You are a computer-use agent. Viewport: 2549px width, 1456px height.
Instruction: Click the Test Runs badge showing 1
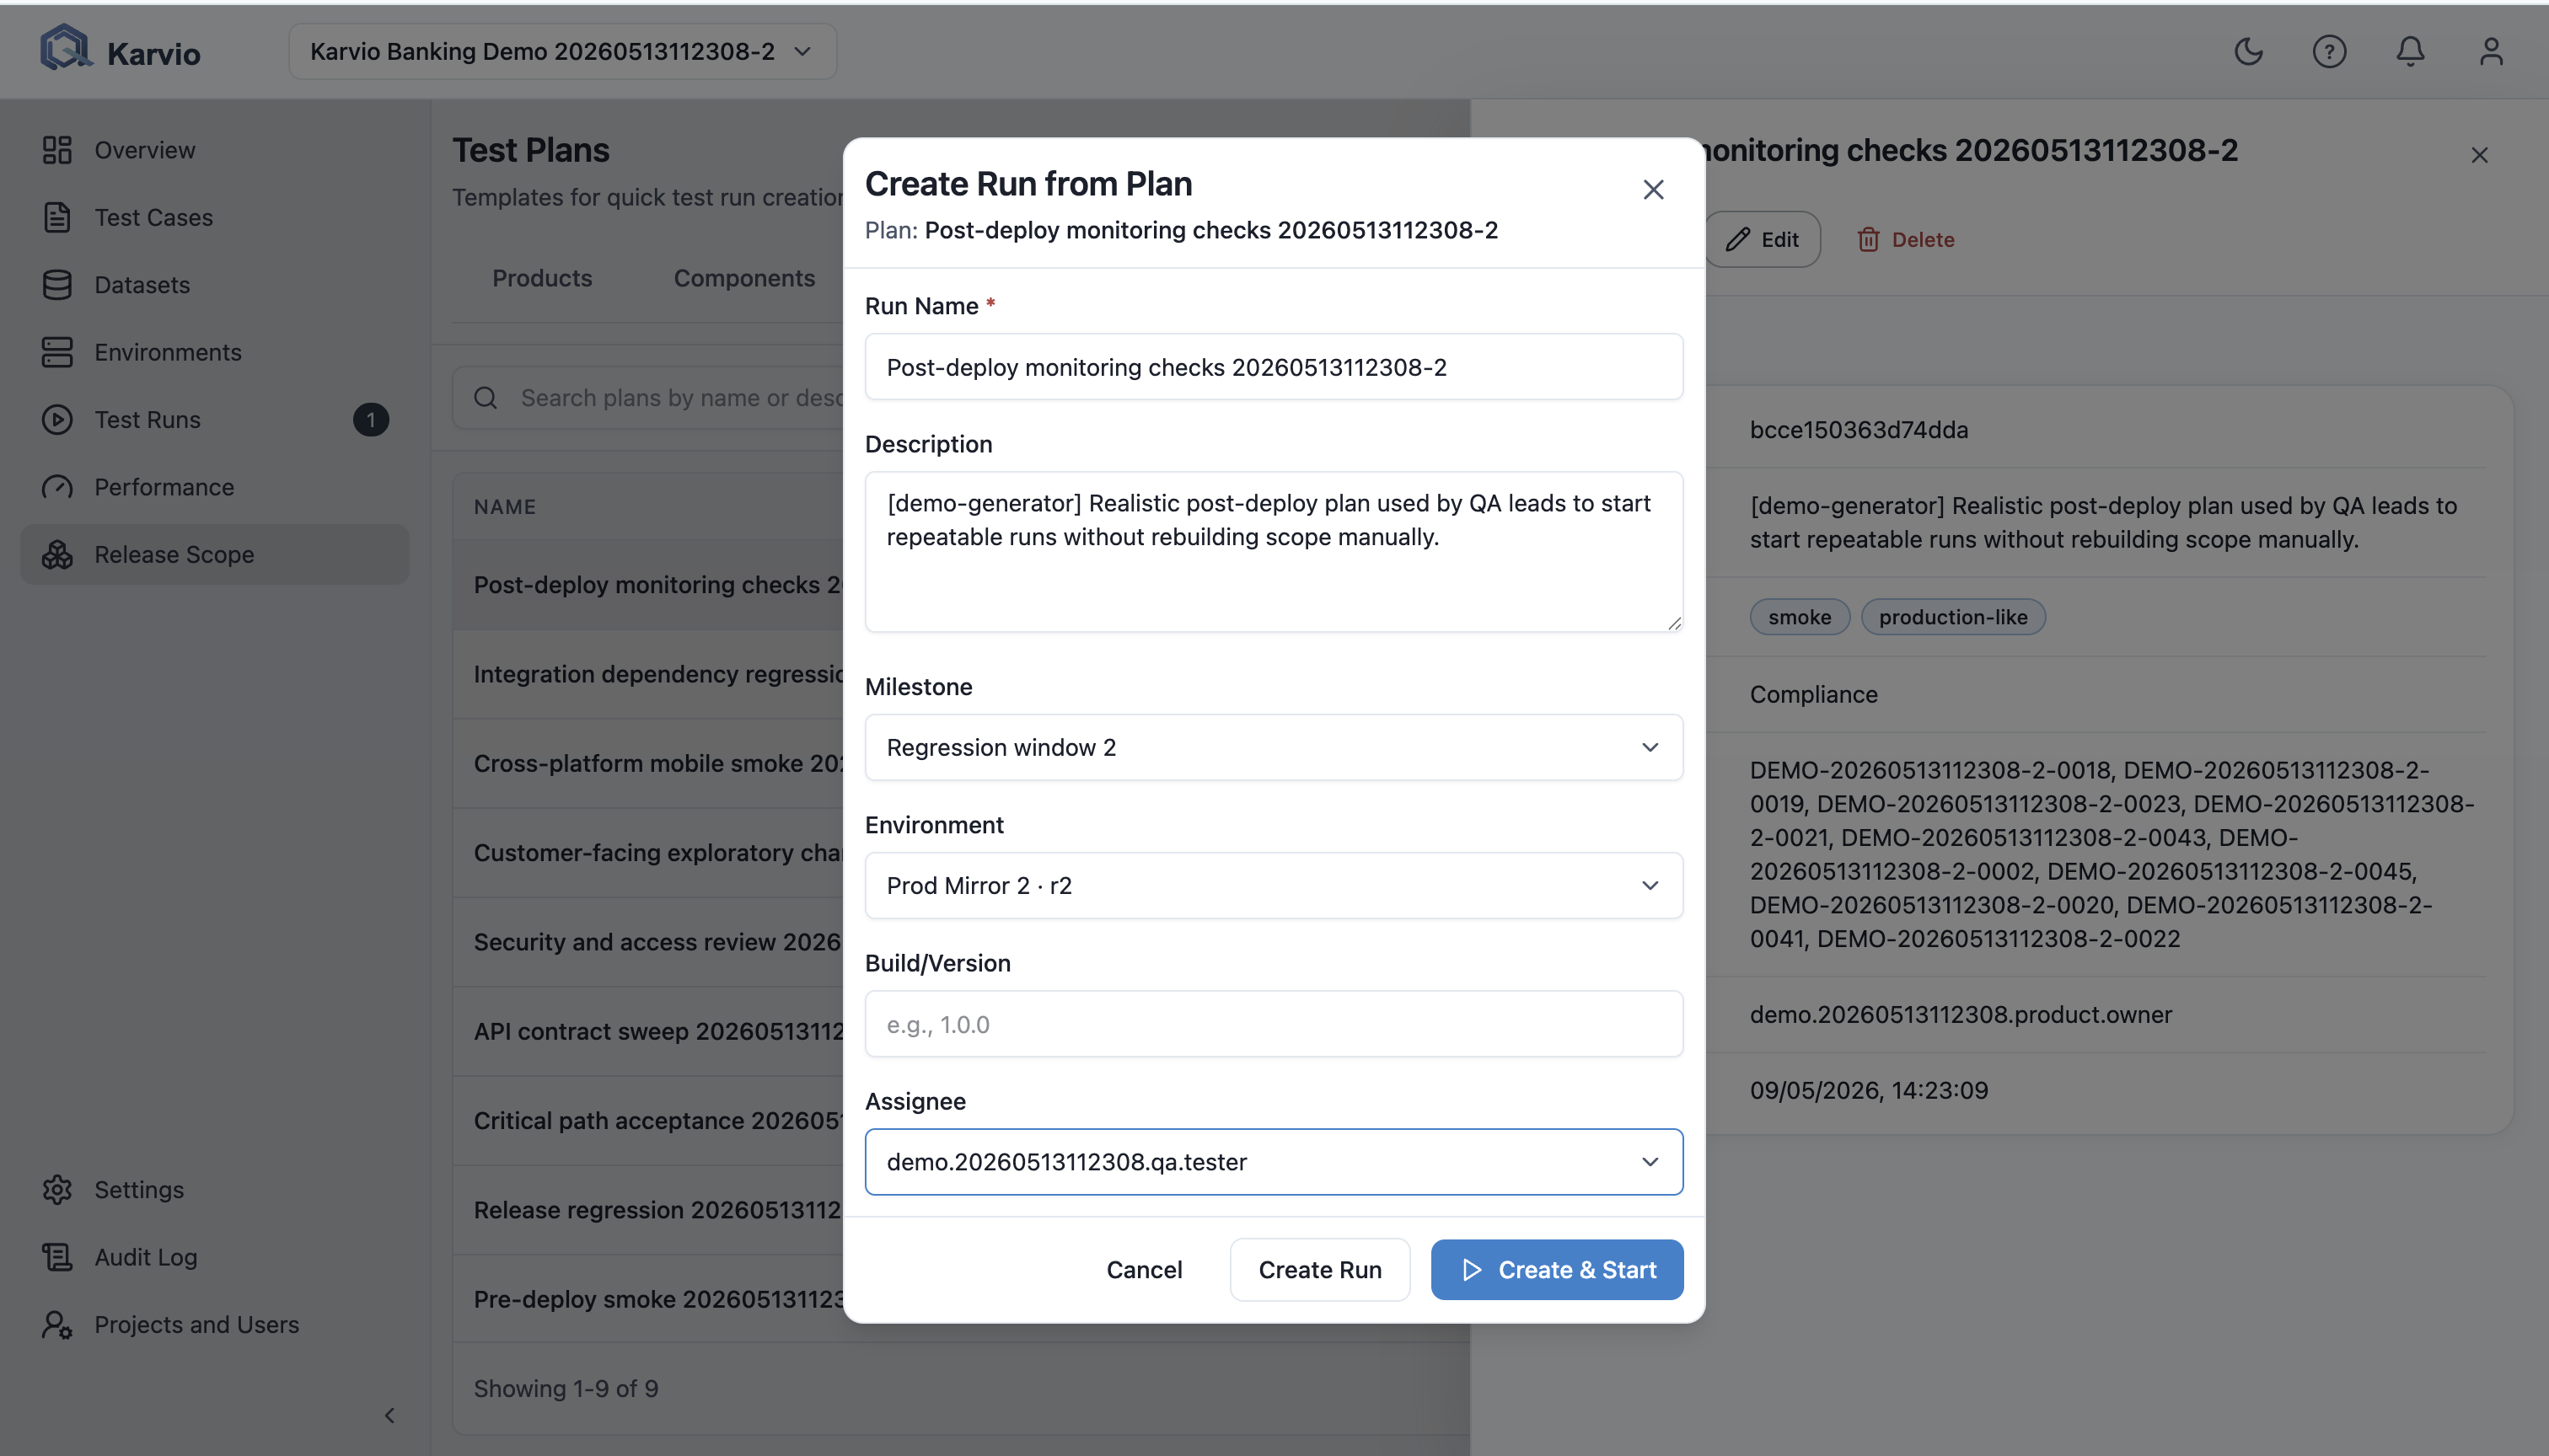[x=371, y=419]
